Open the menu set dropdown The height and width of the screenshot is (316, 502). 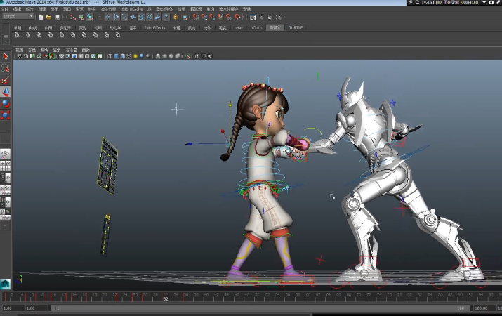point(18,16)
